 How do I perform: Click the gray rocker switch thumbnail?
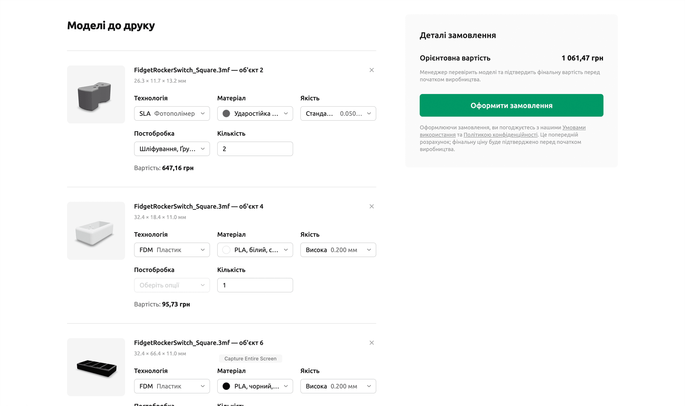[x=96, y=95]
